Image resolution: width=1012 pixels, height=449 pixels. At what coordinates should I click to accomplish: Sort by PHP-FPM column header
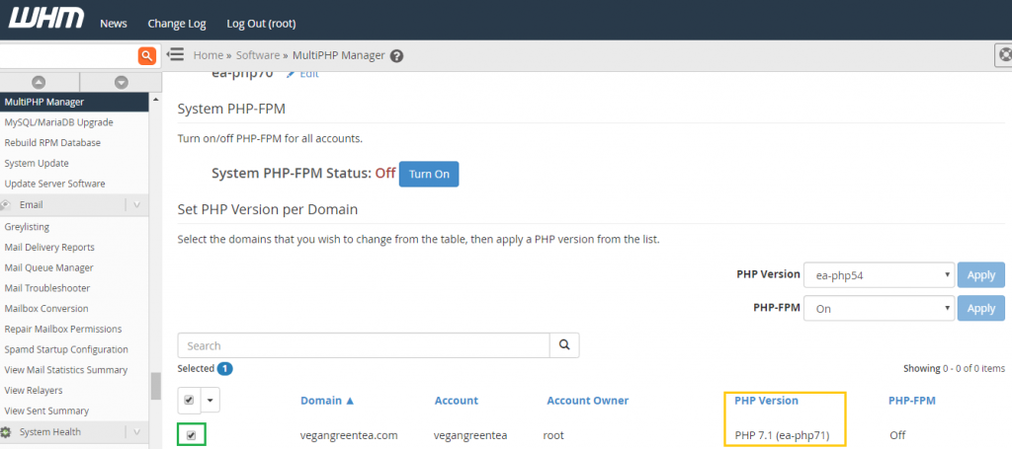coord(912,400)
